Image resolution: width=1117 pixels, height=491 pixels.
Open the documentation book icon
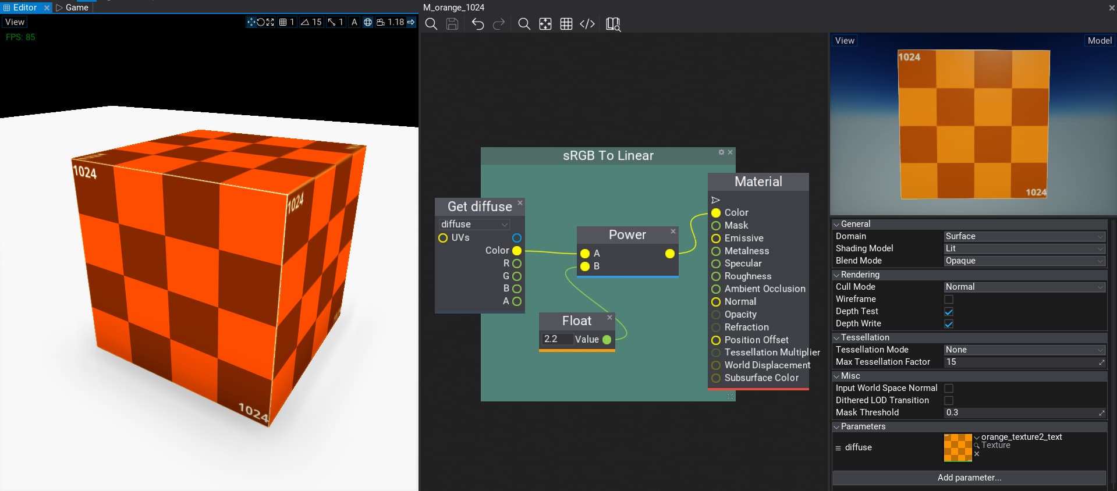(613, 24)
